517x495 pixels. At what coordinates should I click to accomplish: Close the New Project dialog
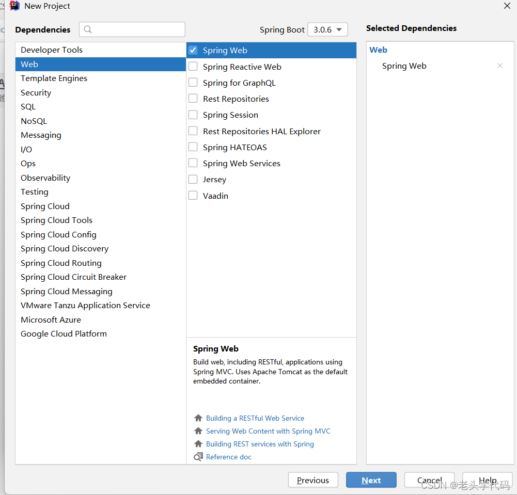point(507,6)
